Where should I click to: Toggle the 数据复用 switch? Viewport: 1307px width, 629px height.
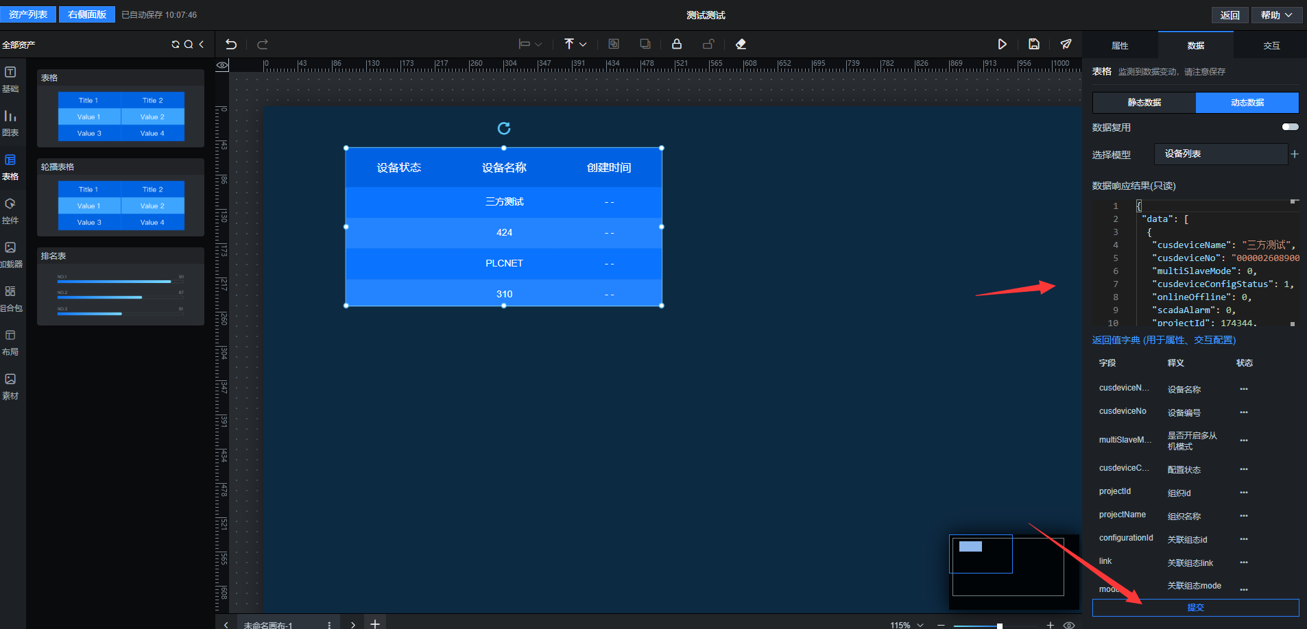(1290, 127)
